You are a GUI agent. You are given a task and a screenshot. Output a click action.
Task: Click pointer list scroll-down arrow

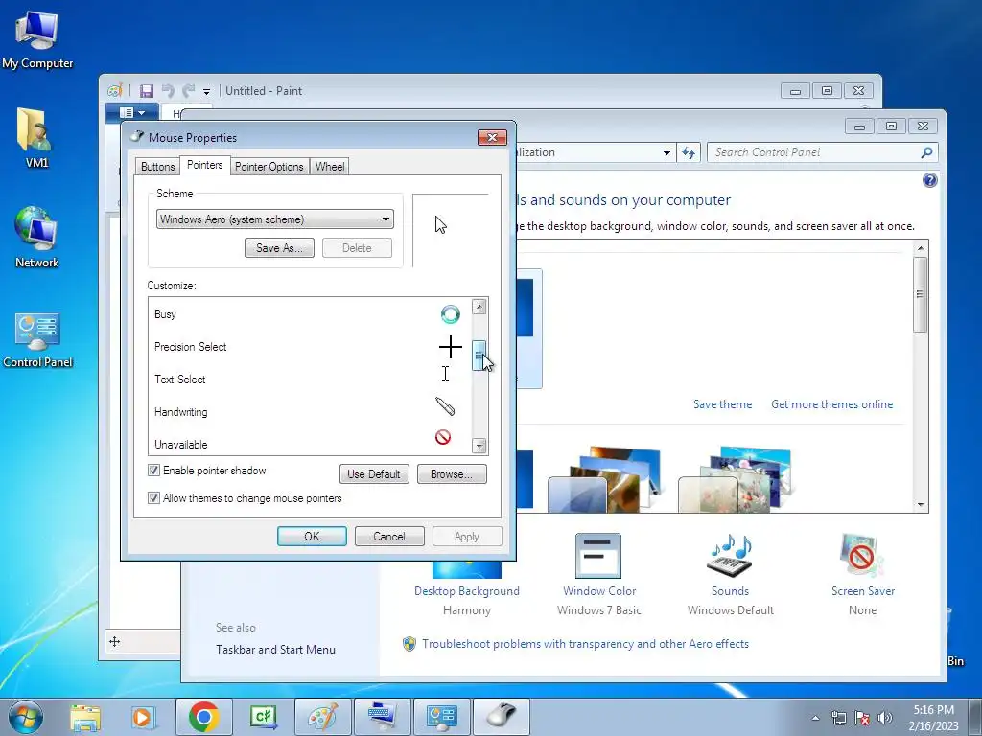tap(479, 446)
